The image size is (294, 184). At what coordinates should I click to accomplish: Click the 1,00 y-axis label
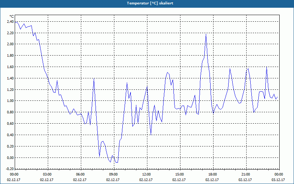pos(10,101)
